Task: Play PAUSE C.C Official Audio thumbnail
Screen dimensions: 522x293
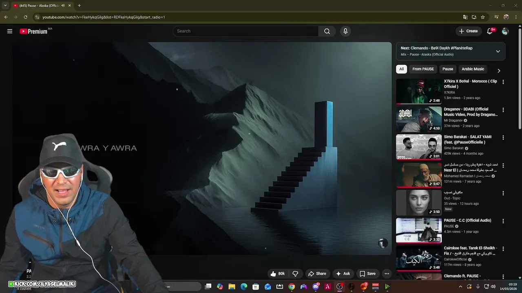Action: coord(419,230)
